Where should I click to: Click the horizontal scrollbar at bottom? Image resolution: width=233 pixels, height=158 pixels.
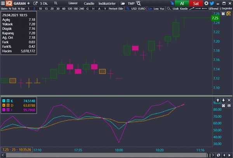click(116, 155)
